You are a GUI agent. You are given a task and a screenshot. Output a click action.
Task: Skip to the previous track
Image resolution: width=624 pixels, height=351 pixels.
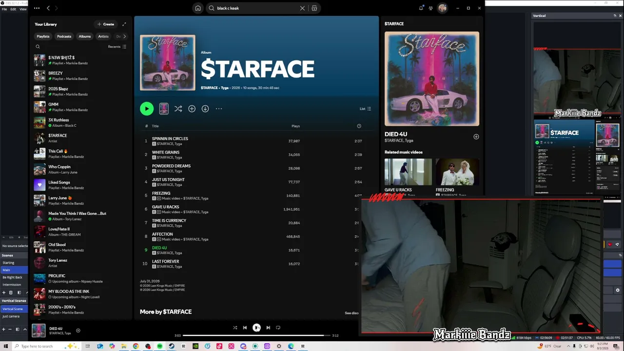coord(245,328)
